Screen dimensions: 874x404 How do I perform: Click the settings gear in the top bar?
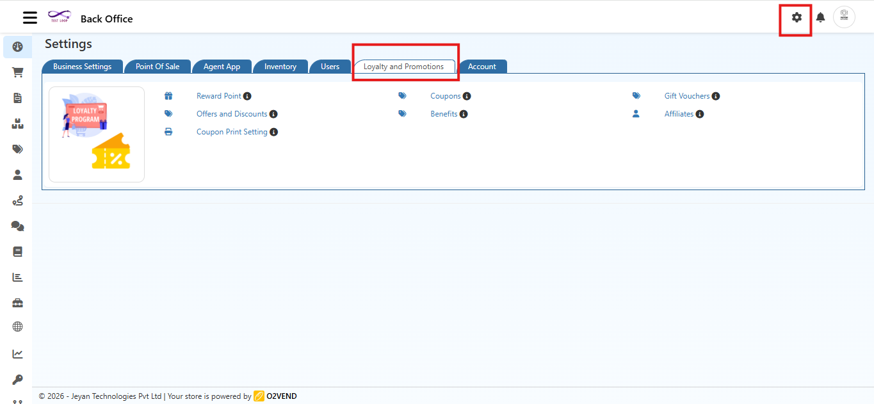[x=795, y=17]
